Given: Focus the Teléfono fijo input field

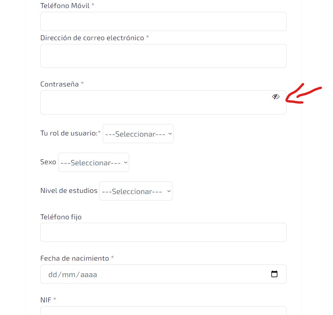Looking at the screenshot, I should (163, 232).
